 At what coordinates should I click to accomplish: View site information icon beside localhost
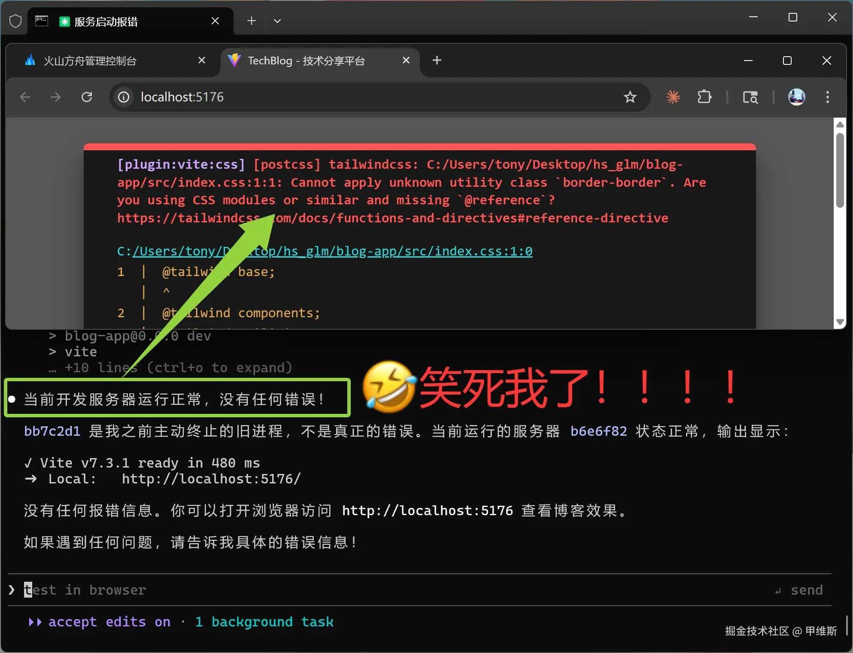[x=124, y=97]
